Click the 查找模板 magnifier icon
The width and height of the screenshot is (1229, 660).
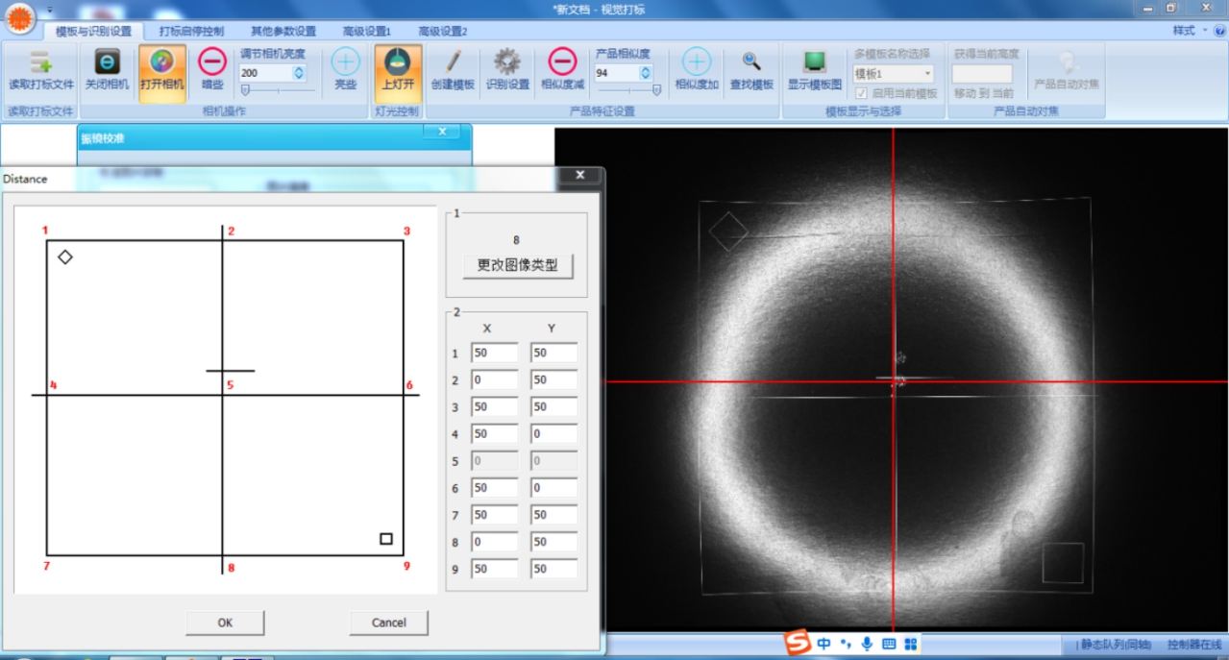(x=750, y=63)
